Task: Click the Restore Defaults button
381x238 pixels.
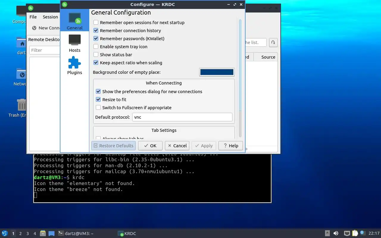Action: (113, 145)
